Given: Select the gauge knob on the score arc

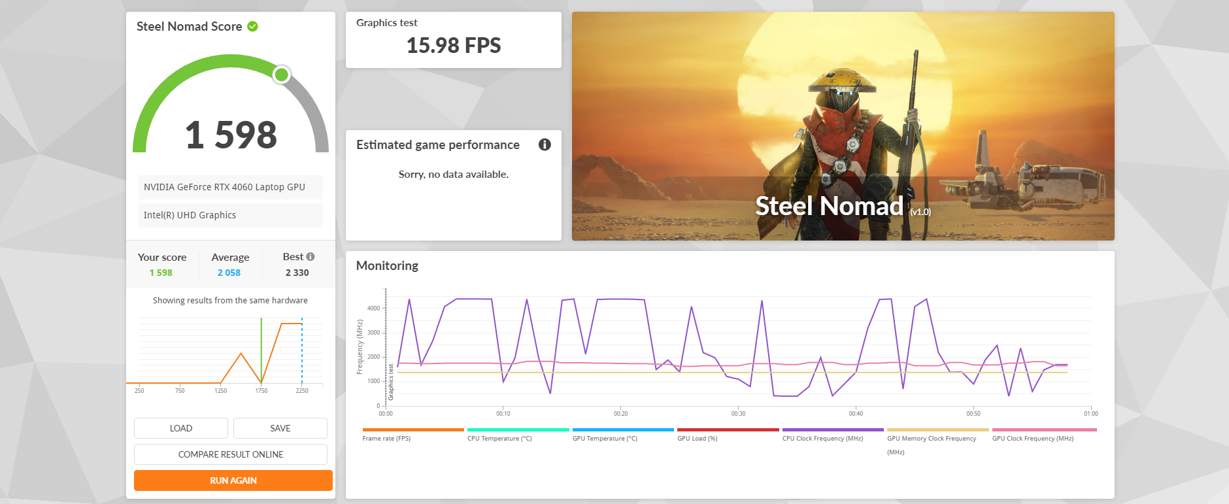Looking at the screenshot, I should [x=282, y=75].
